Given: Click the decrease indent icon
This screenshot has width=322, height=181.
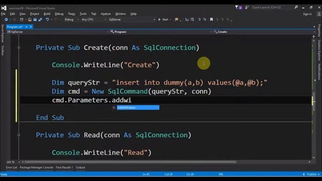Looking at the screenshot, I should 199,20.
